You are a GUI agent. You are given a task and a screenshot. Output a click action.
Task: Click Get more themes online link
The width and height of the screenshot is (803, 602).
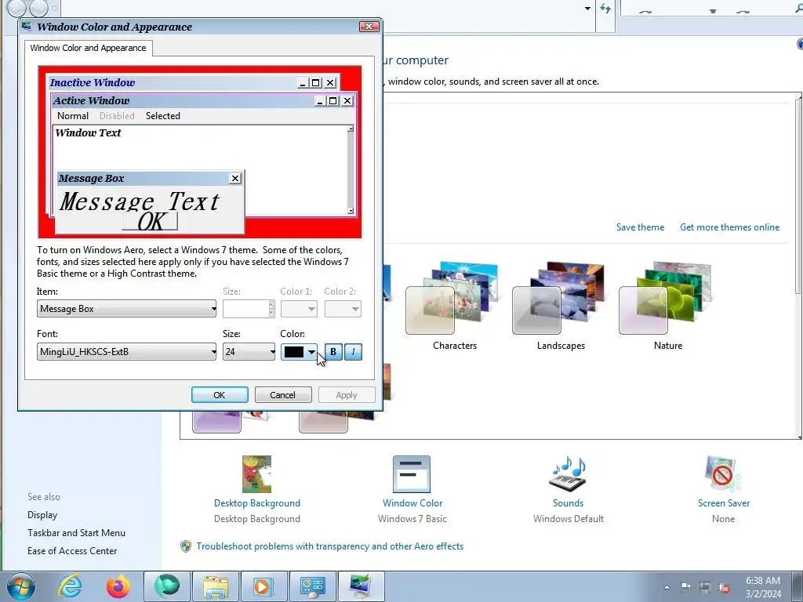point(730,227)
